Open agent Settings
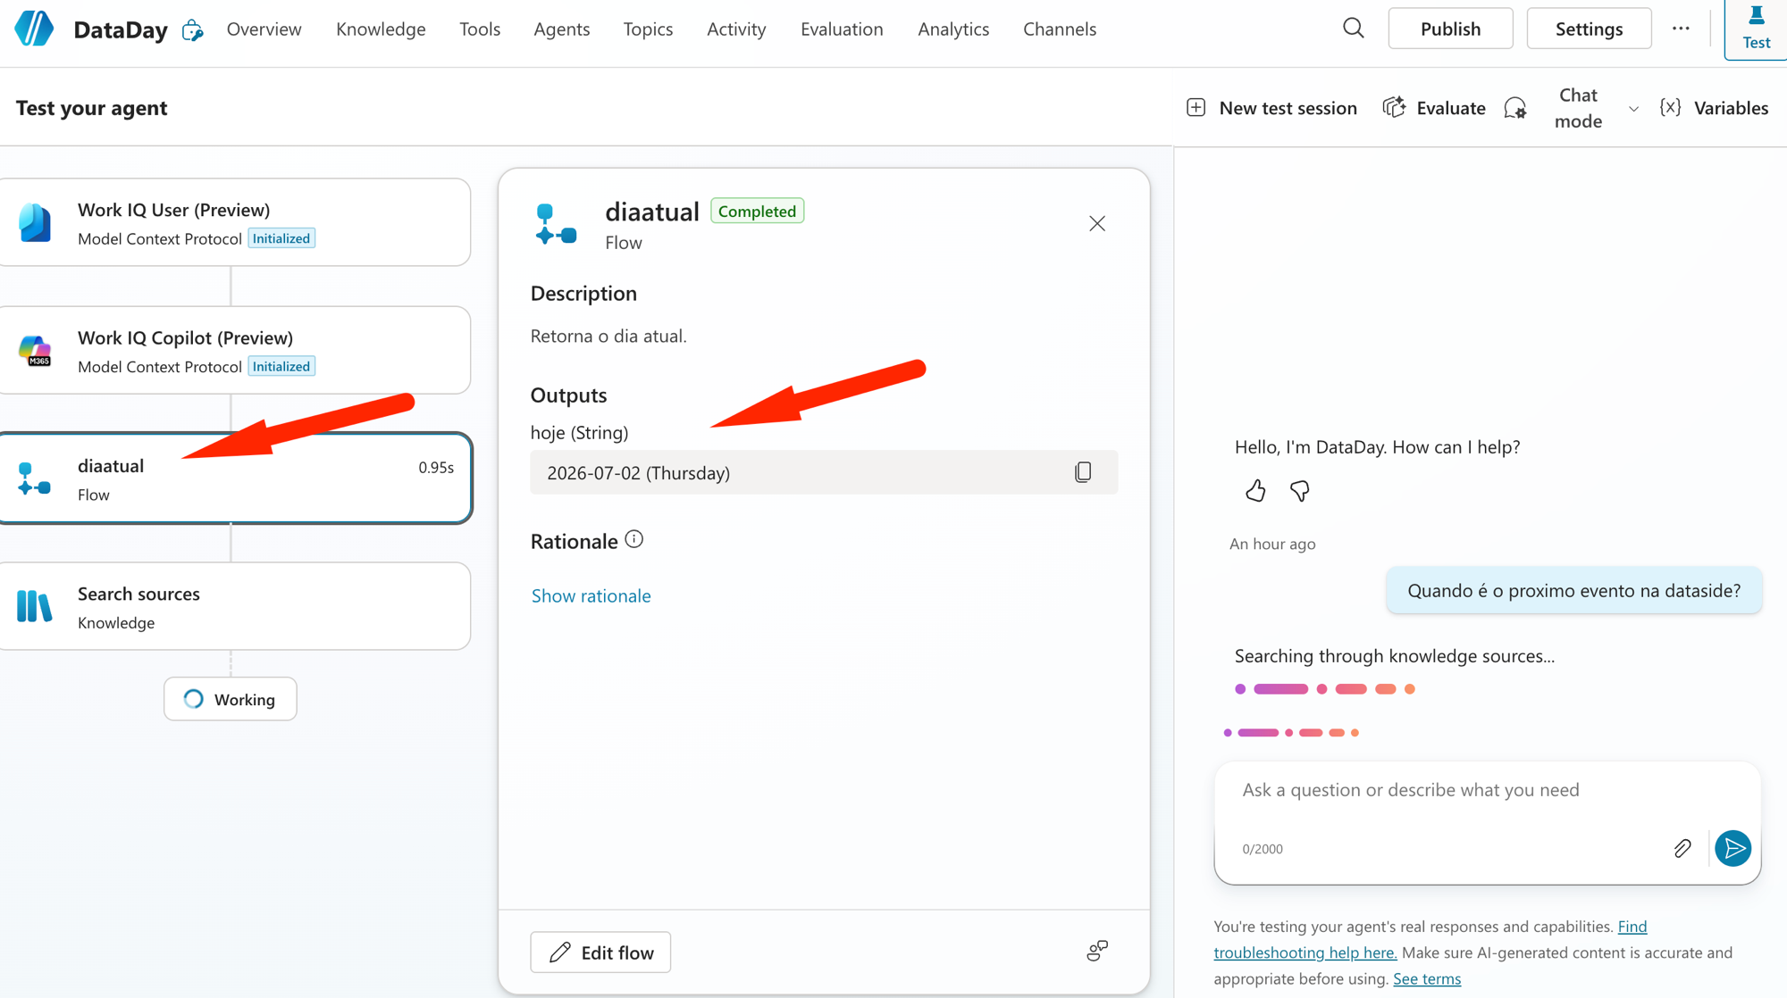This screenshot has width=1787, height=998. [x=1589, y=29]
